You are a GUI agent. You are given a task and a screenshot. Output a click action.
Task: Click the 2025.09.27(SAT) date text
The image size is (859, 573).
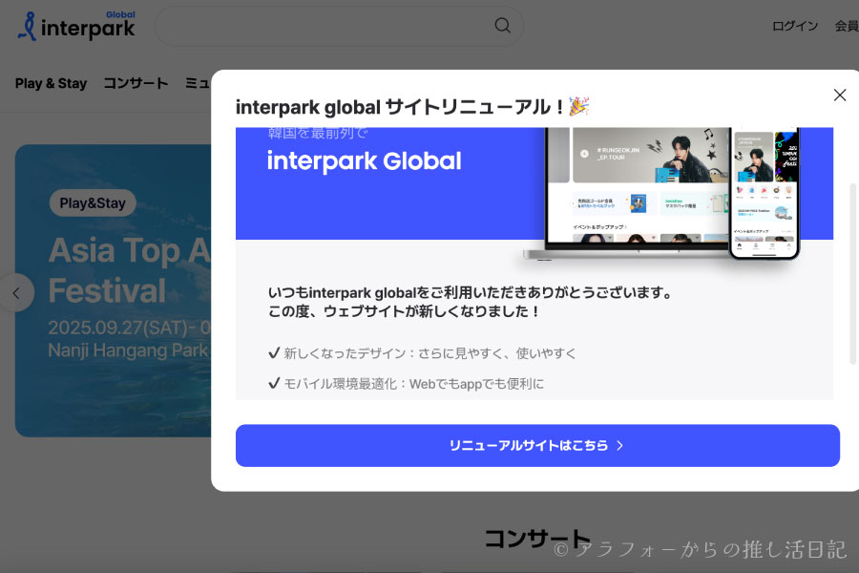click(129, 328)
